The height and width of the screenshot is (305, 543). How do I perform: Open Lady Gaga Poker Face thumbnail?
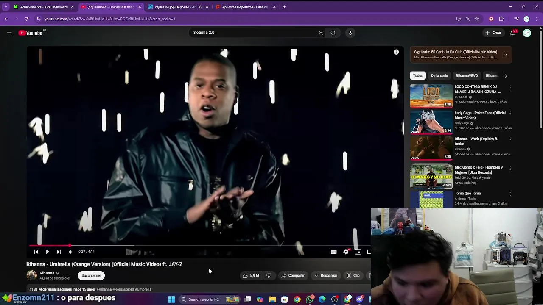pyautogui.click(x=431, y=122)
